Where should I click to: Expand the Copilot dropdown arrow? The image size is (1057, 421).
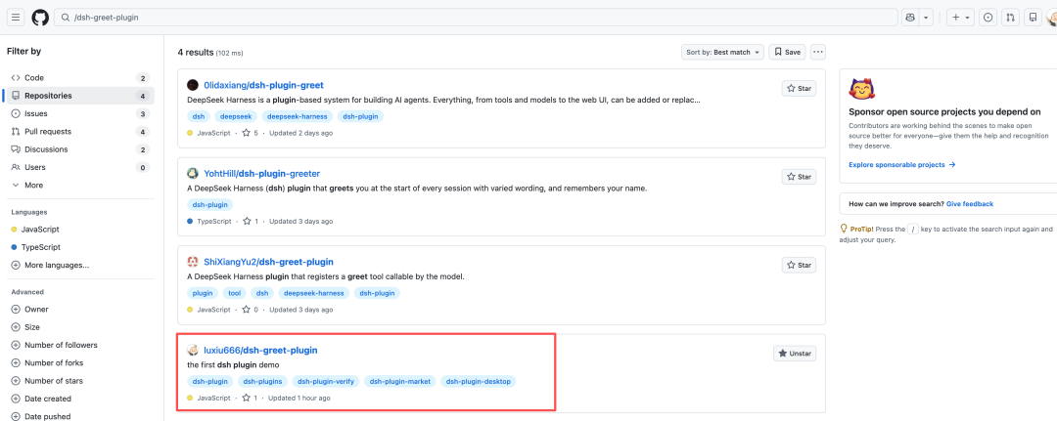coord(926,18)
